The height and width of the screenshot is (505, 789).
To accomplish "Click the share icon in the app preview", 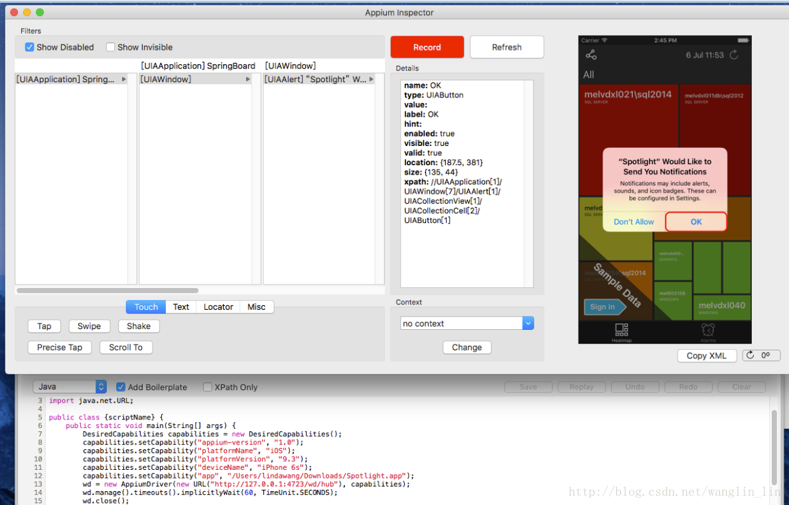I will click(591, 55).
